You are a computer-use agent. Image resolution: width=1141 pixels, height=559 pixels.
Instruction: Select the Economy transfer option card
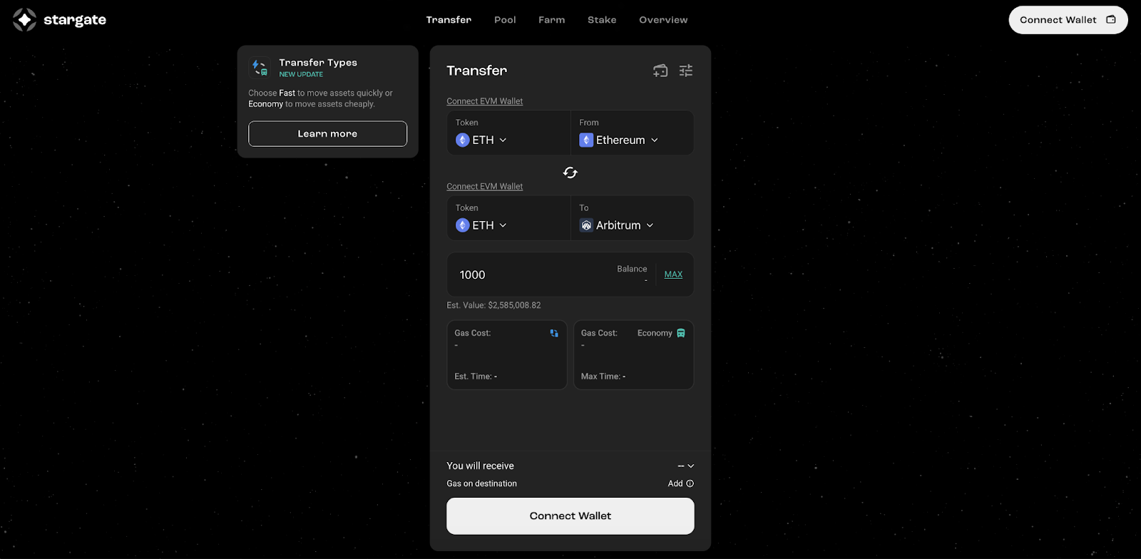pos(633,354)
